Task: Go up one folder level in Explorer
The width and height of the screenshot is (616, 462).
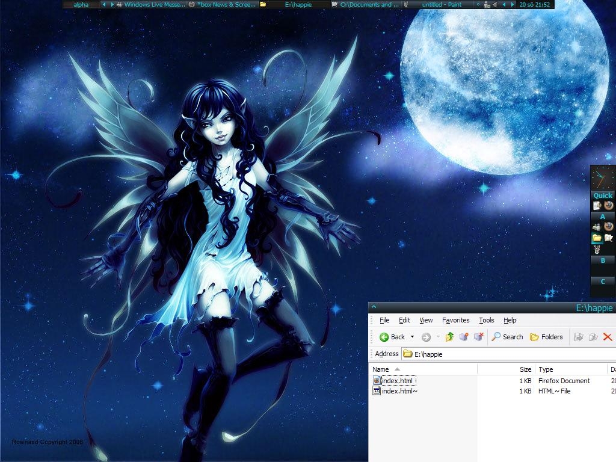Action: coord(449,337)
